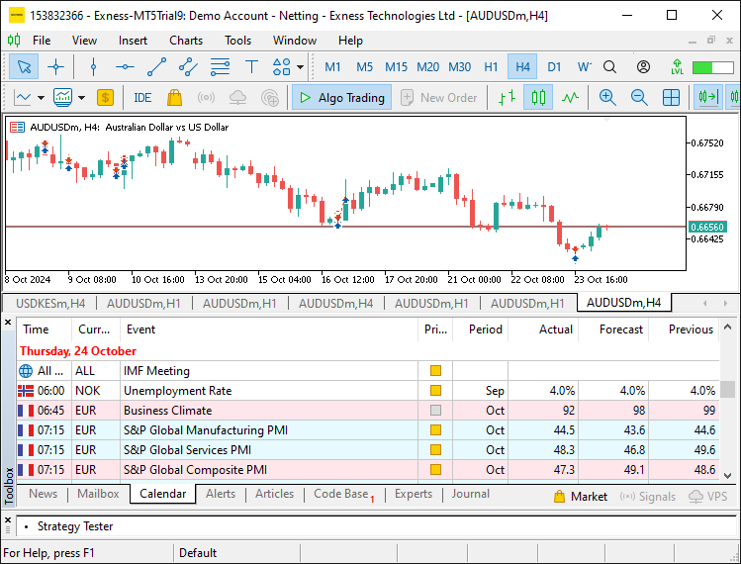Select the Fibonacci retracement tool
Image resolution: width=741 pixels, height=564 pixels.
(x=220, y=66)
